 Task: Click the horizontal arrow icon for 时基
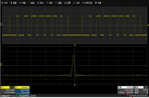pos(20,3)
